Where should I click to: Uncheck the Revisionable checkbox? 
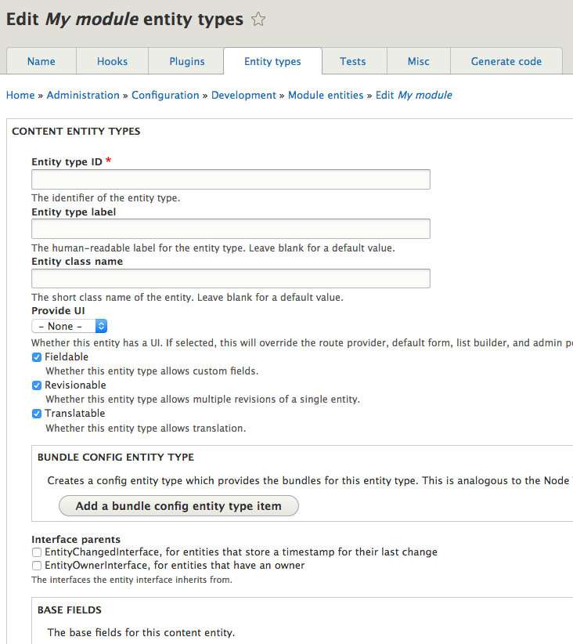click(x=37, y=385)
